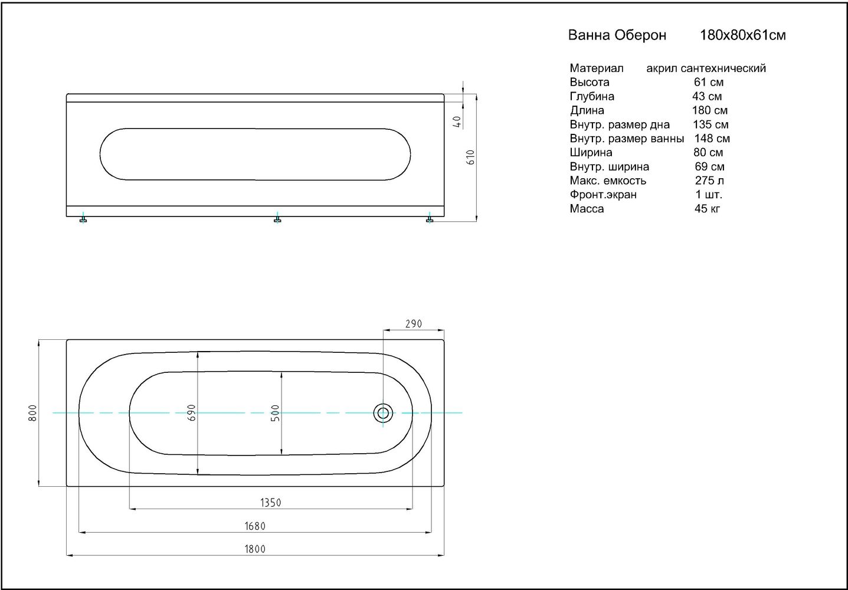Select the Материал specification row
The image size is (848, 590).
tap(667, 68)
